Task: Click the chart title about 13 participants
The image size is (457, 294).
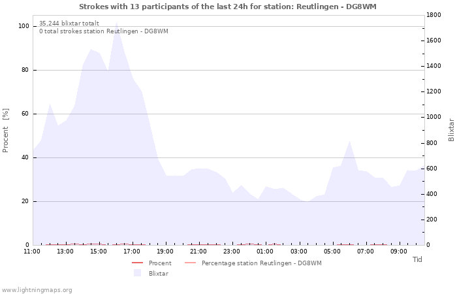Action: point(228,7)
